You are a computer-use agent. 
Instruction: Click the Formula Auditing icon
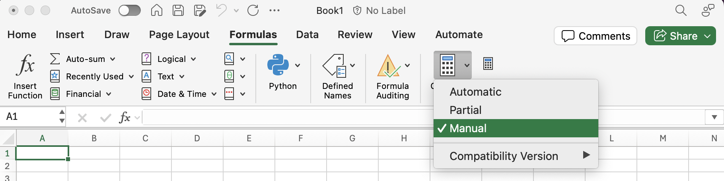388,66
